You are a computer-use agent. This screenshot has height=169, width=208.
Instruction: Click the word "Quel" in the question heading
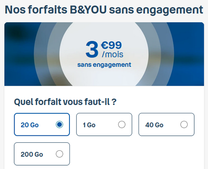click(24, 102)
